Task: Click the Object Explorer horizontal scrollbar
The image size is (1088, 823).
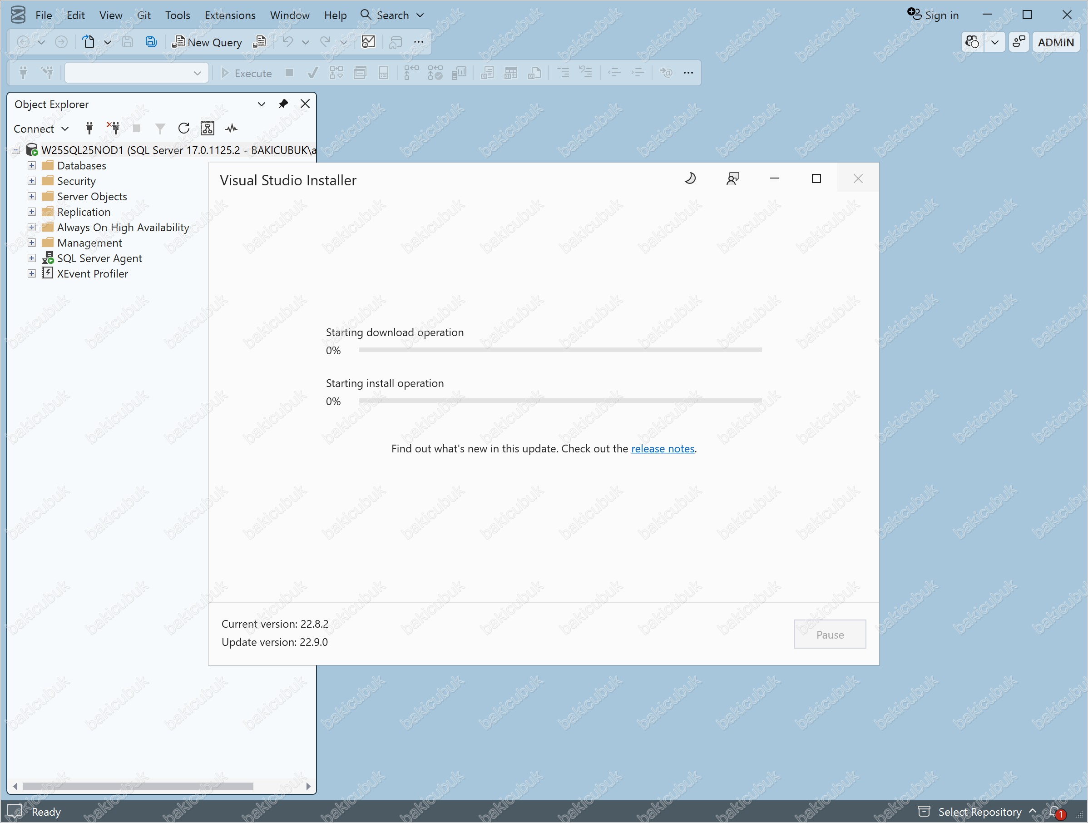Action: (x=162, y=786)
